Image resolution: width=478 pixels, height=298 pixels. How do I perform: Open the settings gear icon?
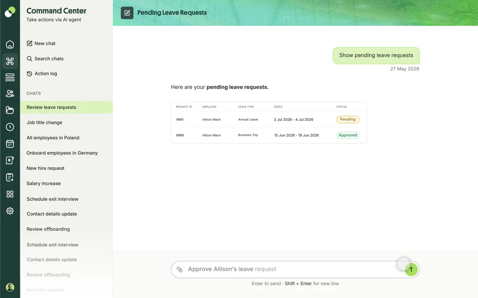coord(10,211)
